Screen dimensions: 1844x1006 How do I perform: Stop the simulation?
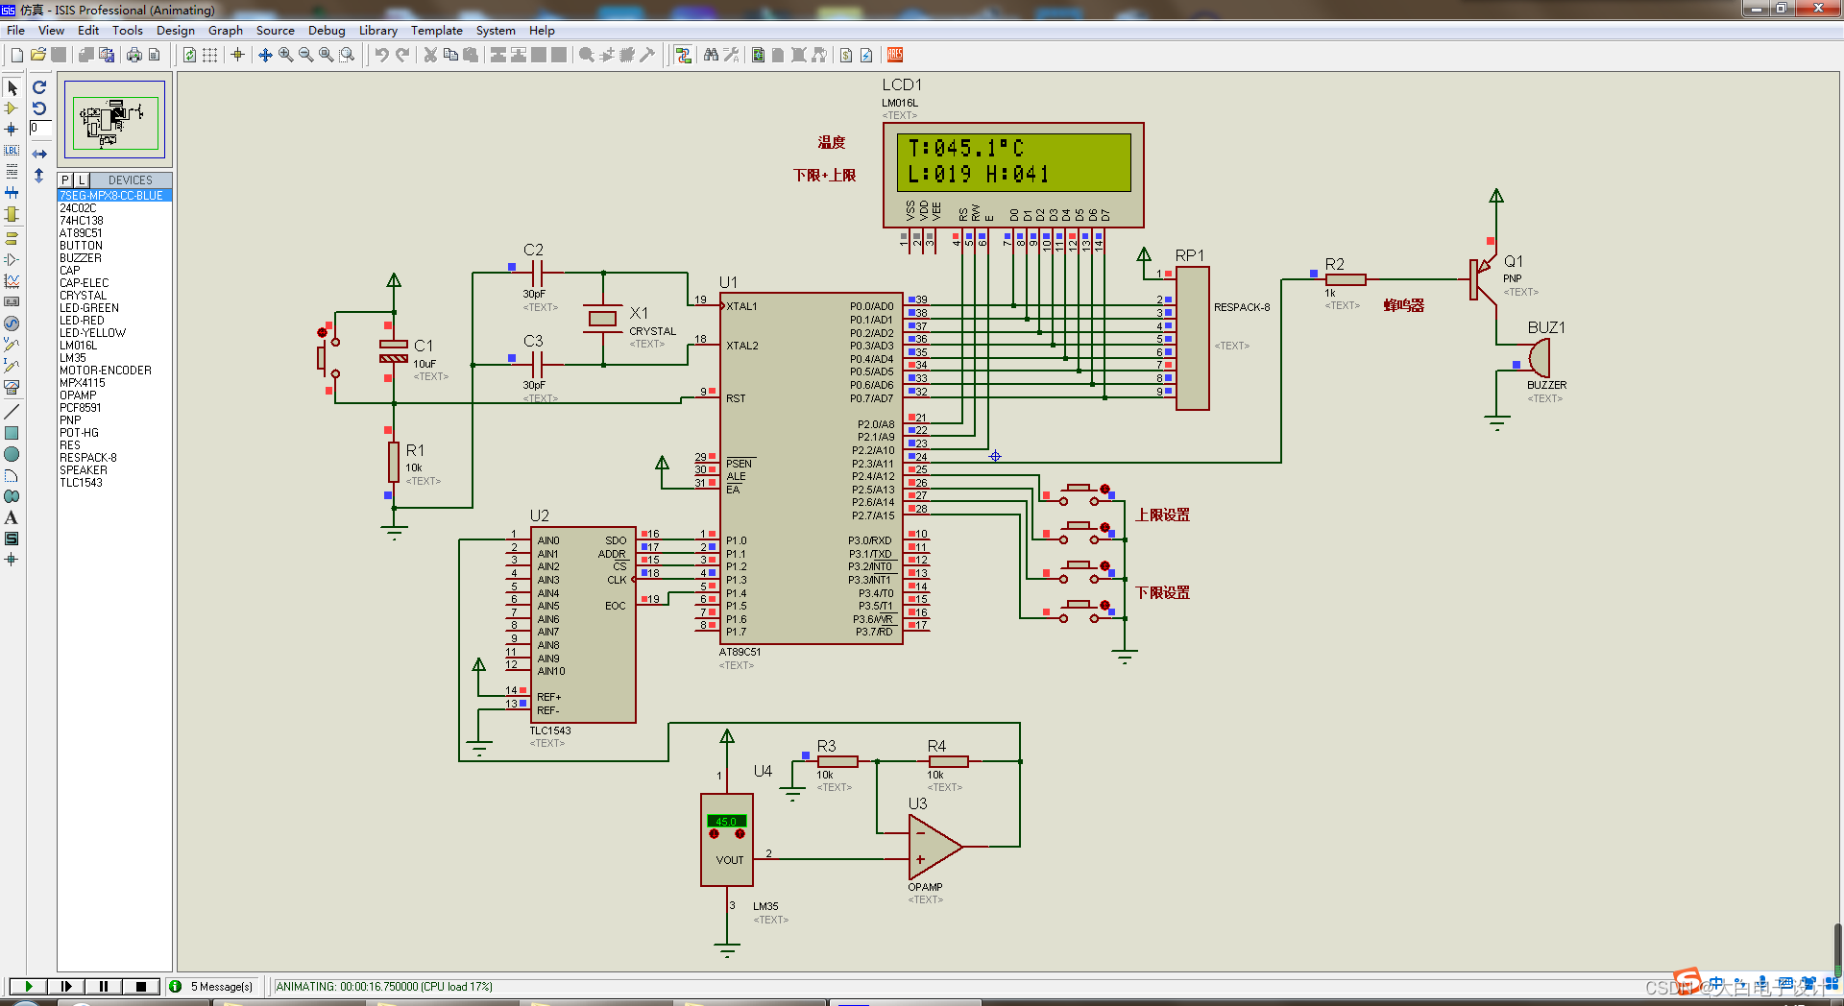pyautogui.click(x=141, y=986)
